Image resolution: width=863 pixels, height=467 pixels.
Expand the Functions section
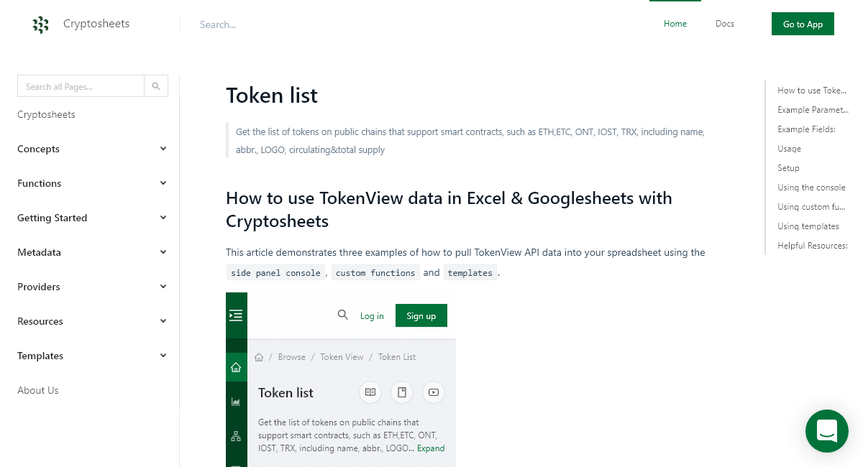point(92,183)
